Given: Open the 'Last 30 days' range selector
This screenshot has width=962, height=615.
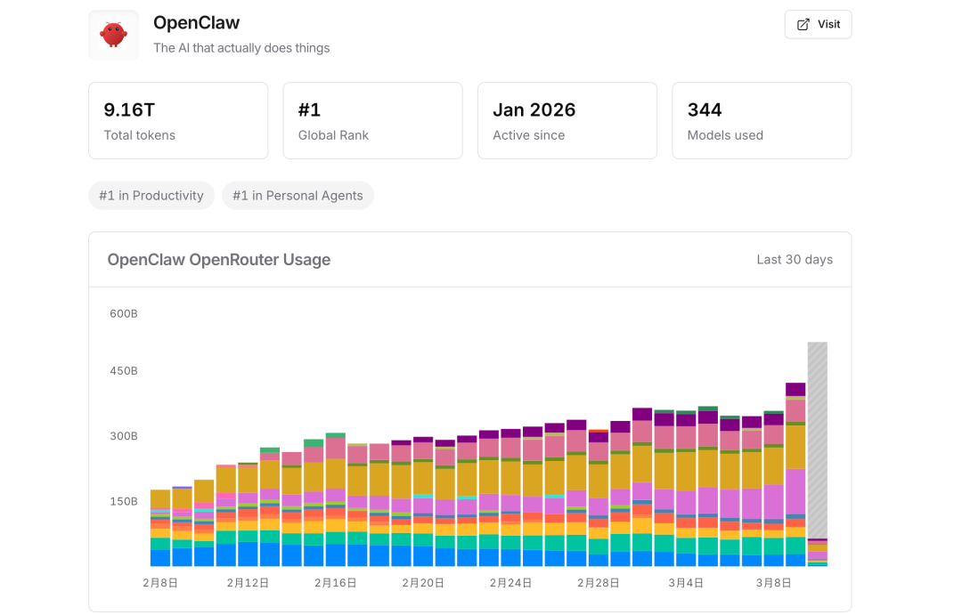Looking at the screenshot, I should 794,260.
